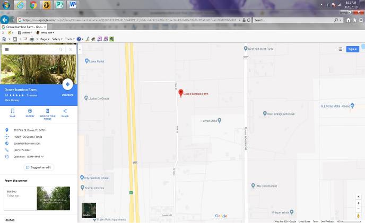Select the Ocoee bamboo Farm browser tab
Screen dimensions: 365x223
coord(23,26)
